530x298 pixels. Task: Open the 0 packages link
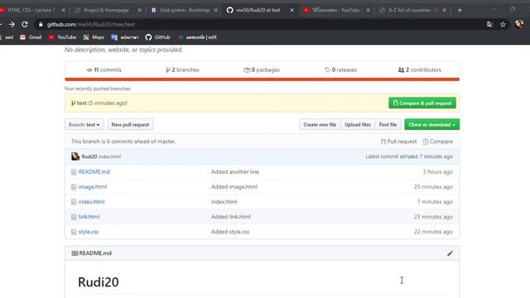(x=262, y=70)
